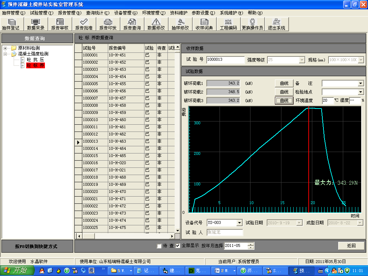Image resolution: width=368 pixels, height=276 pixels.
Task: Click 曲线 button for 破坏荷载1
Action: [284, 83]
